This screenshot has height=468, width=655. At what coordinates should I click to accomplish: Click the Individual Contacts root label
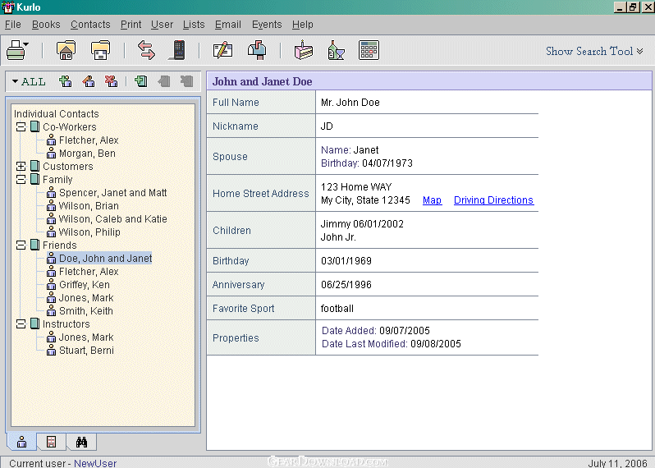(57, 113)
